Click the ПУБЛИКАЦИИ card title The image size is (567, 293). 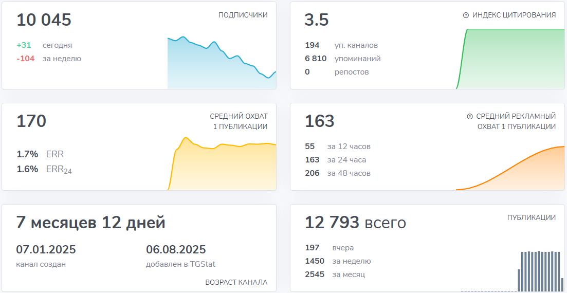pyautogui.click(x=532, y=218)
